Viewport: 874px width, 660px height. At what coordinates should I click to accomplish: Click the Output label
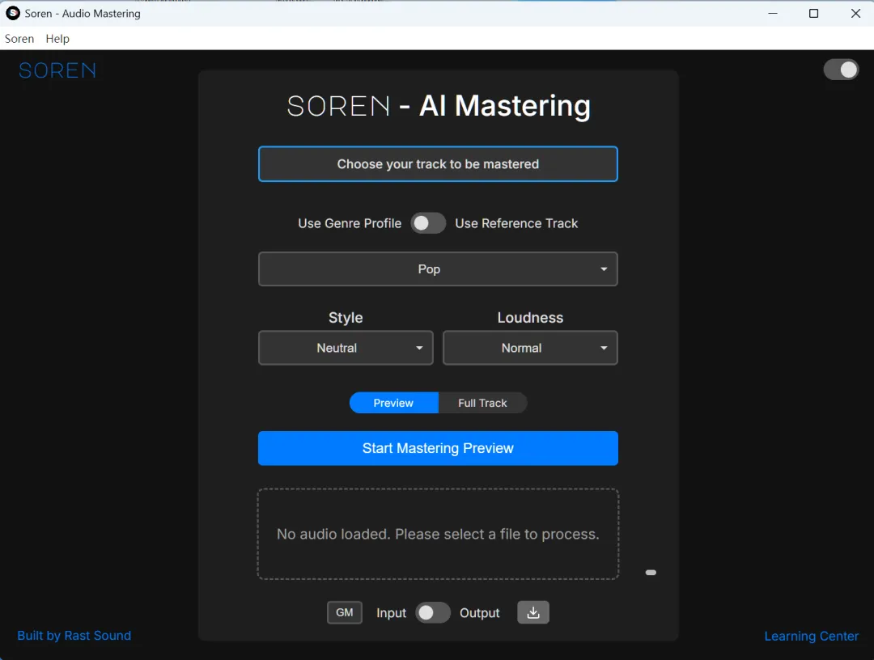(x=479, y=612)
